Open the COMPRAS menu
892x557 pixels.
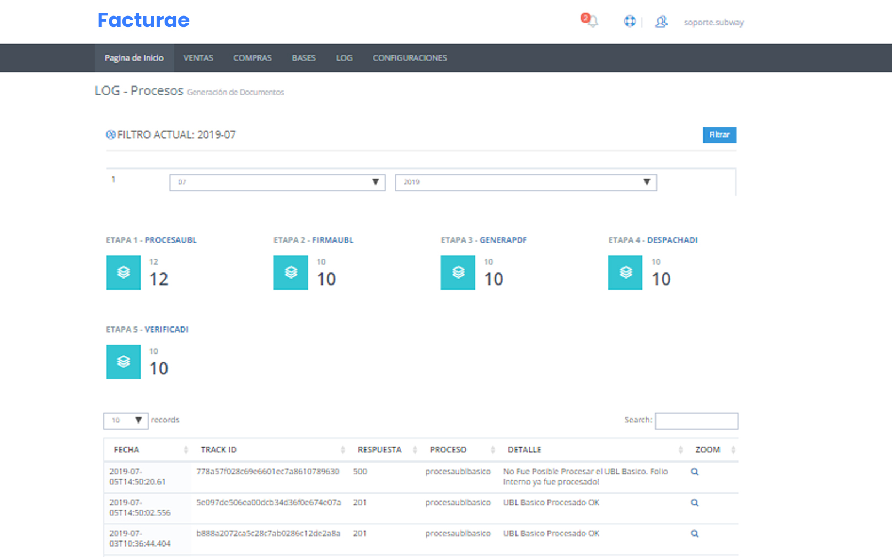click(252, 58)
